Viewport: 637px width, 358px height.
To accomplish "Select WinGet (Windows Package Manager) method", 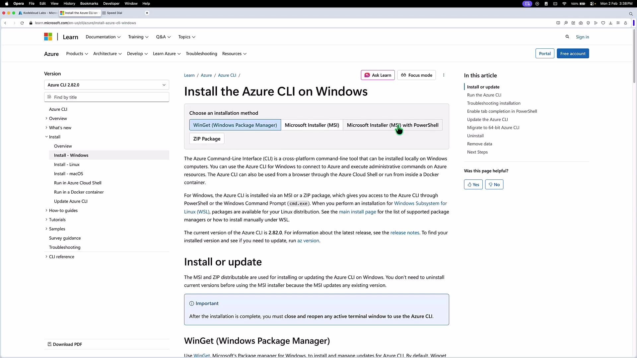I will [x=235, y=125].
